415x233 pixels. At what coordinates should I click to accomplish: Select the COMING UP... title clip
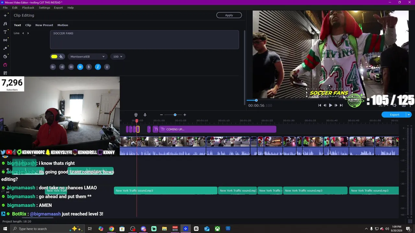click(218, 129)
